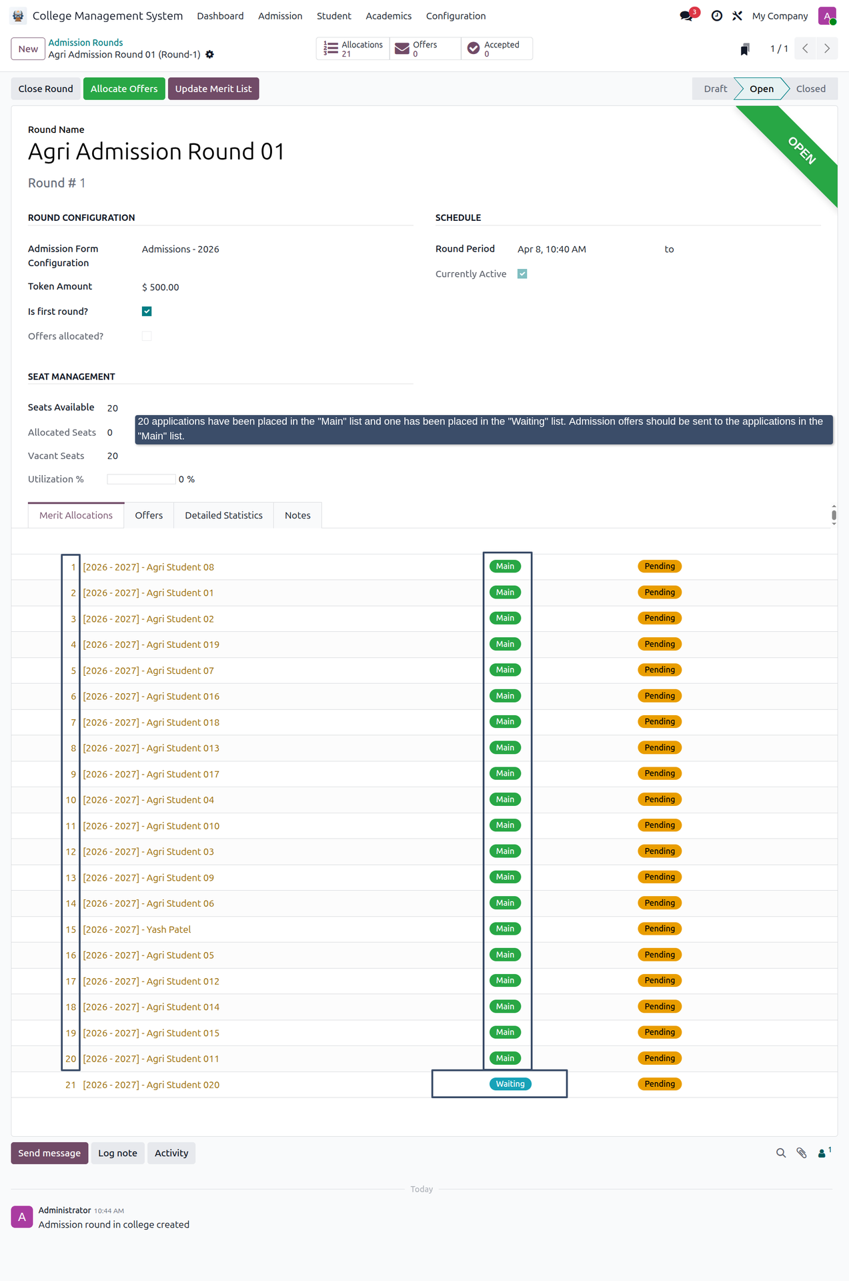The height and width of the screenshot is (1281, 849).
Task: Click the New record button
Action: (28, 49)
